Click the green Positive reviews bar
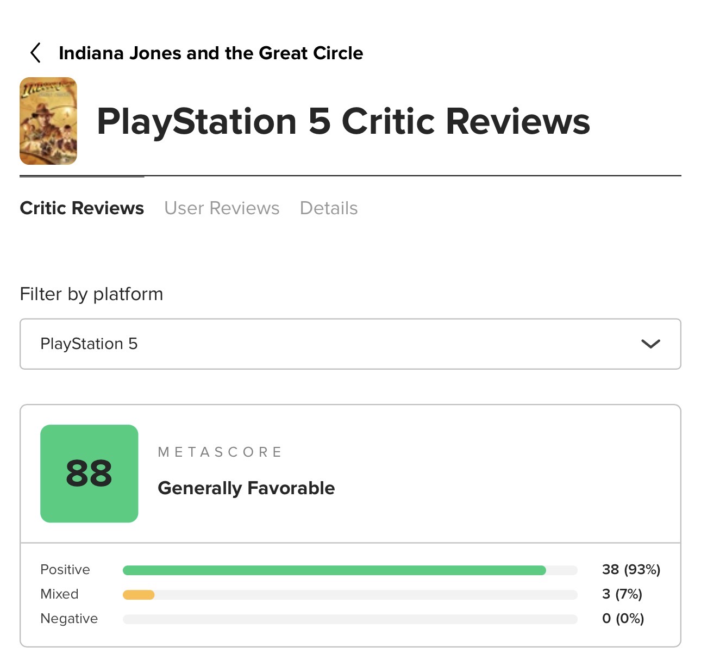 (334, 570)
